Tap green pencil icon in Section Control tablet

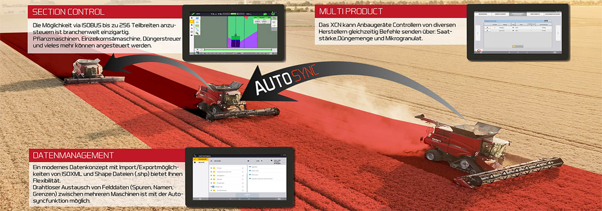tap(193, 14)
